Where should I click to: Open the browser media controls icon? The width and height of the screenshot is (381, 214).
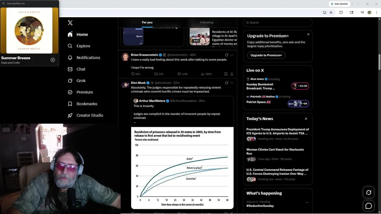point(362,12)
